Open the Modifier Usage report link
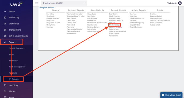The width and height of the screenshot is (184, 98). click(x=114, y=25)
